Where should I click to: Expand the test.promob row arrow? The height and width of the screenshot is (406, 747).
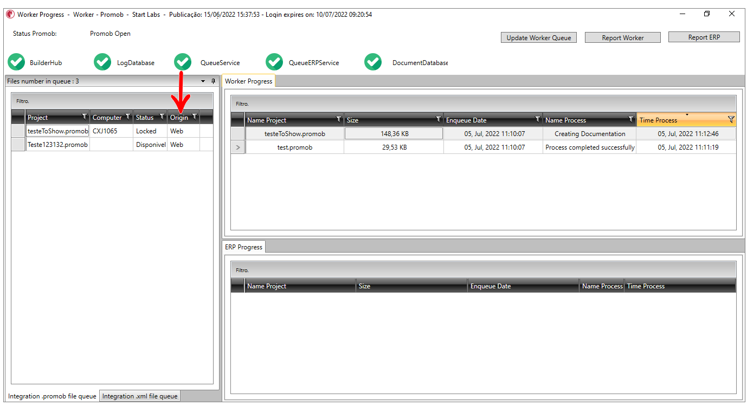pos(237,147)
